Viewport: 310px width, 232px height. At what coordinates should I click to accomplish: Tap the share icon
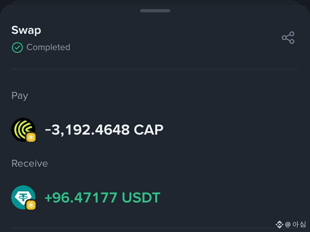(x=288, y=38)
